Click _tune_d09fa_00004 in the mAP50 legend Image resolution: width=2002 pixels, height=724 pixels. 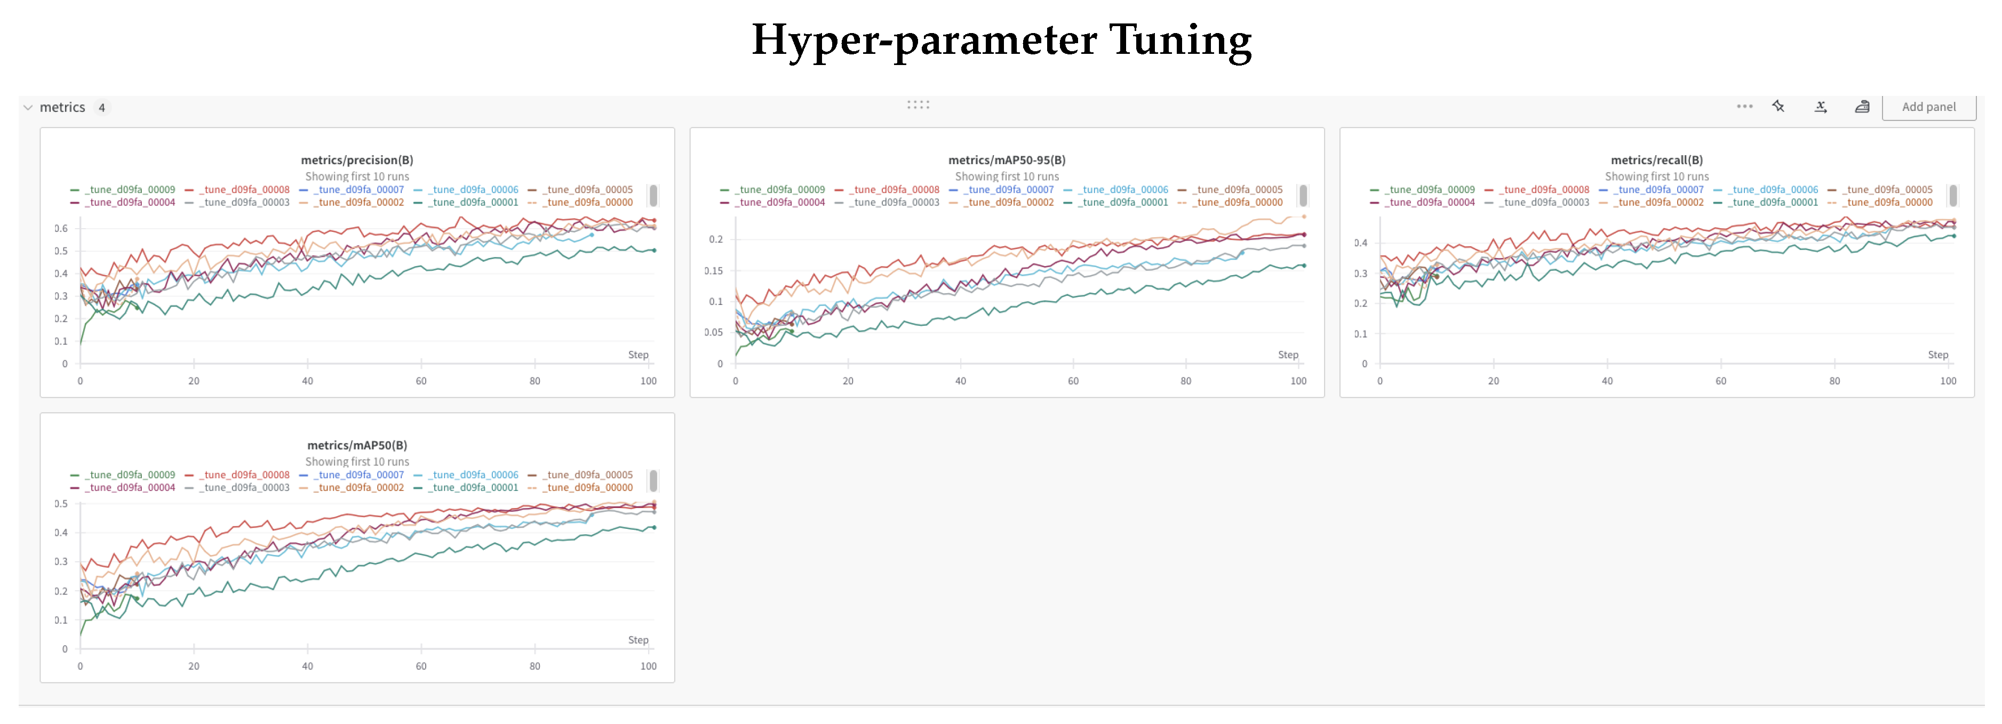coord(131,487)
